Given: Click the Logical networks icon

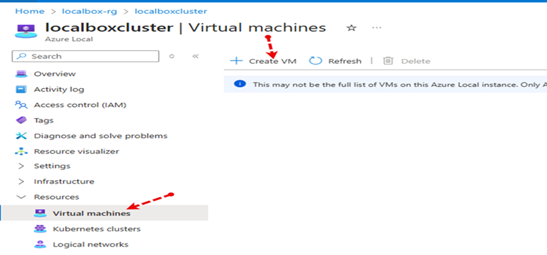Looking at the screenshot, I should coord(40,244).
